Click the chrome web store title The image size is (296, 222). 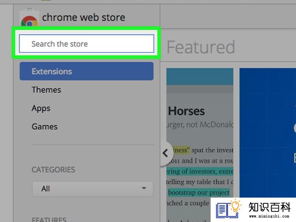(83, 17)
